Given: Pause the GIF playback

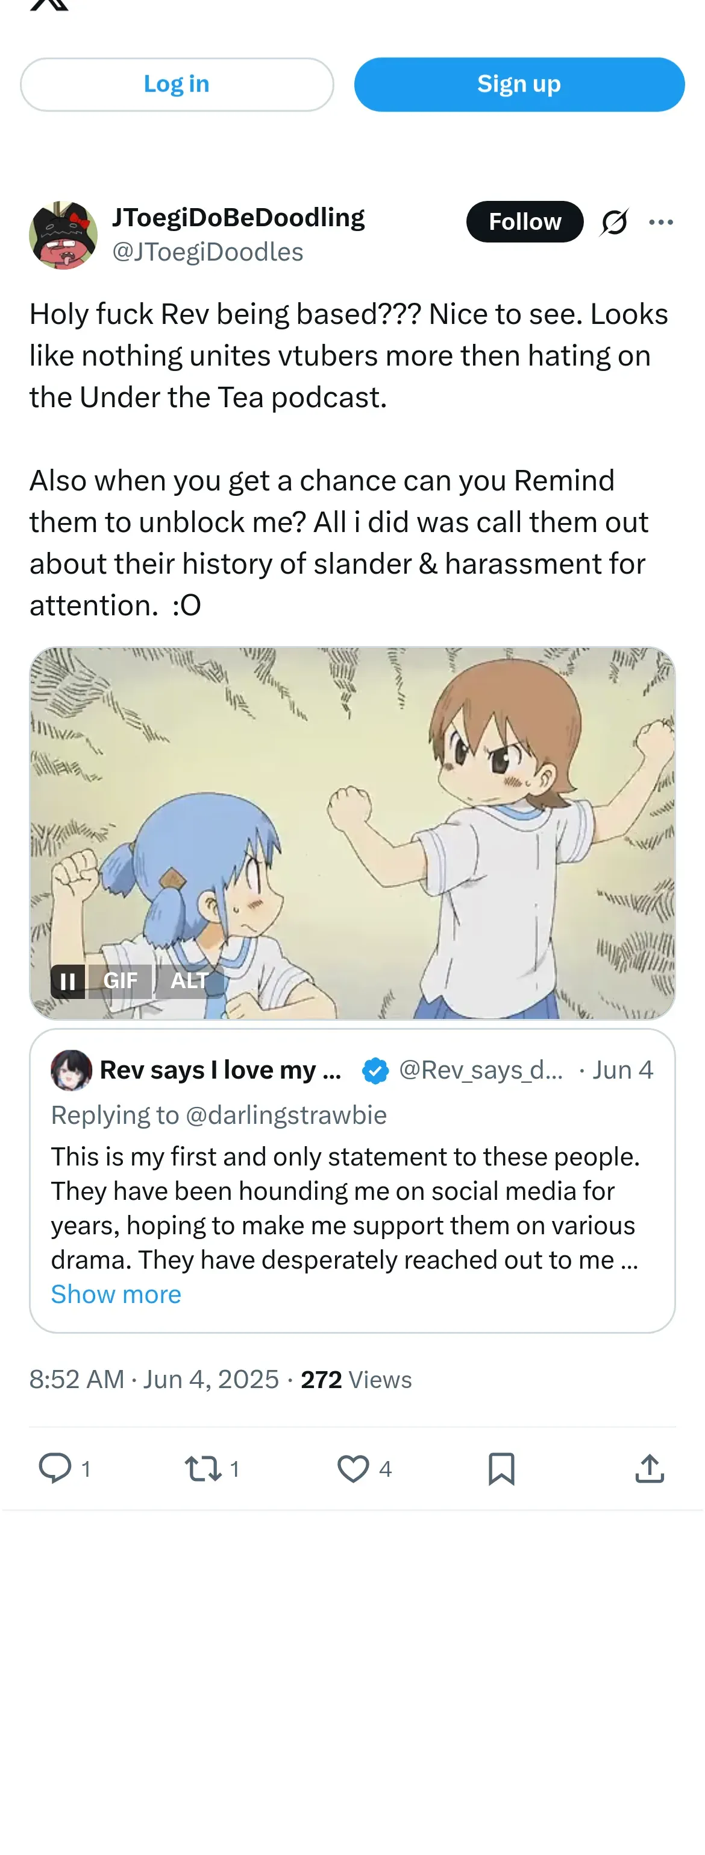Looking at the screenshot, I should [x=67, y=981].
